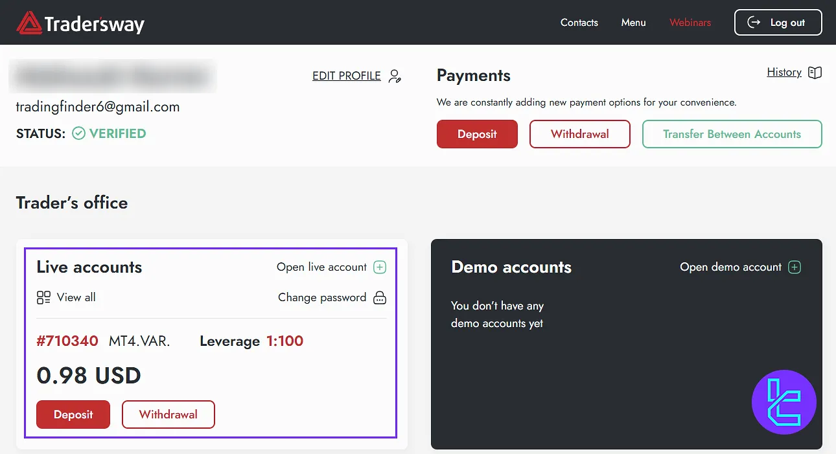Click the Log out button

coord(778,23)
